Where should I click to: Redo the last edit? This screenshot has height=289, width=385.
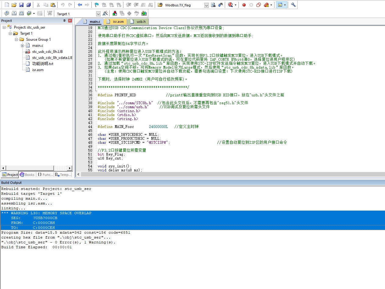(70, 5)
